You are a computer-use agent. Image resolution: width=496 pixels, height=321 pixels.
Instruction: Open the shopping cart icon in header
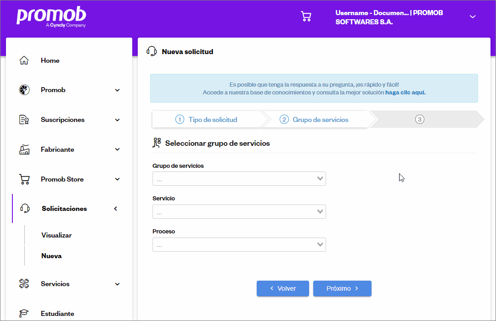pos(306,17)
